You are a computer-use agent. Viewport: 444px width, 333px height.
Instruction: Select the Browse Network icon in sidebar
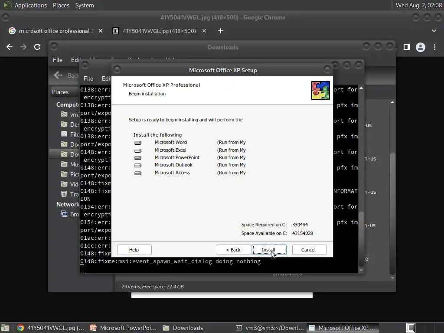(x=64, y=214)
